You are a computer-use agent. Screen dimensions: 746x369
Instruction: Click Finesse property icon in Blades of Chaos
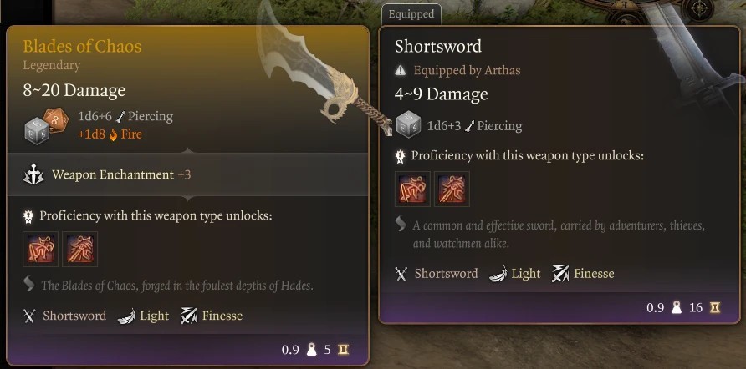[x=189, y=316]
